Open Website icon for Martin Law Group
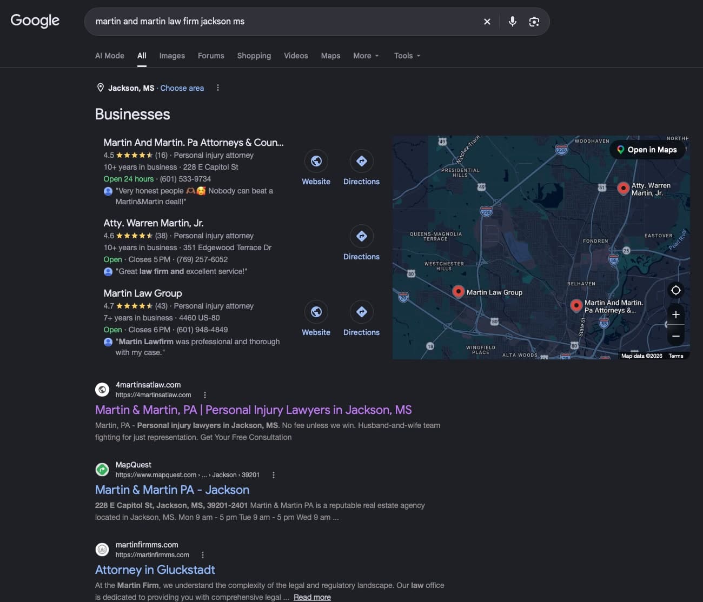The height and width of the screenshot is (602, 703). click(316, 312)
